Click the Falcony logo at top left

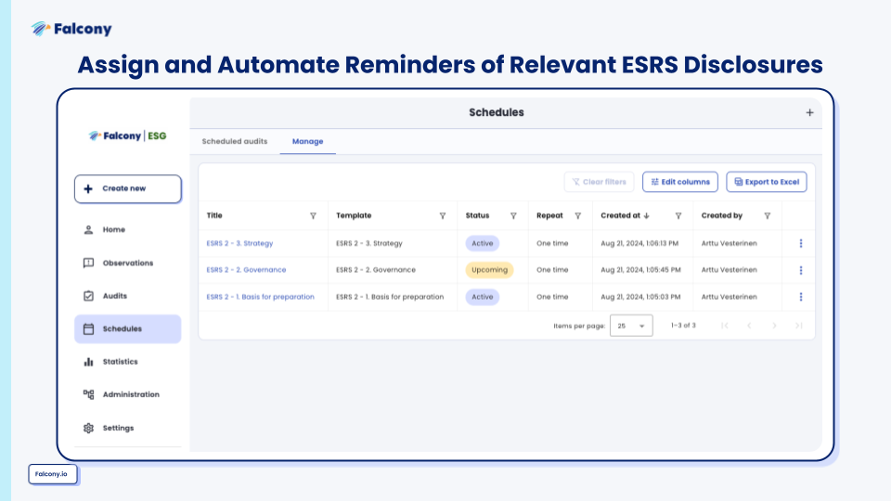(x=71, y=29)
